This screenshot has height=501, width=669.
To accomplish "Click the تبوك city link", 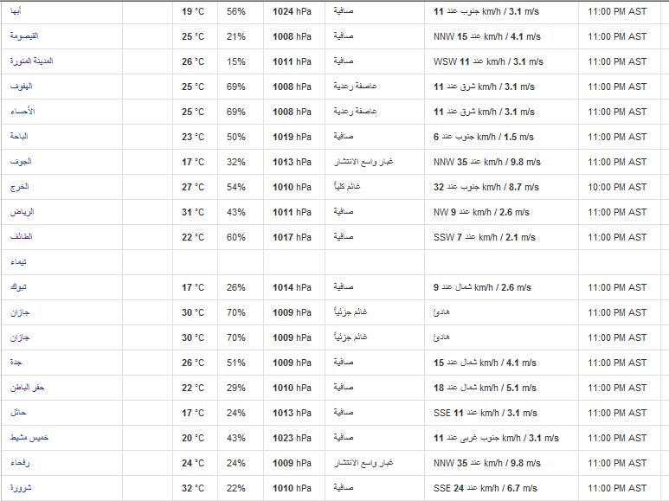I will coord(18,286).
